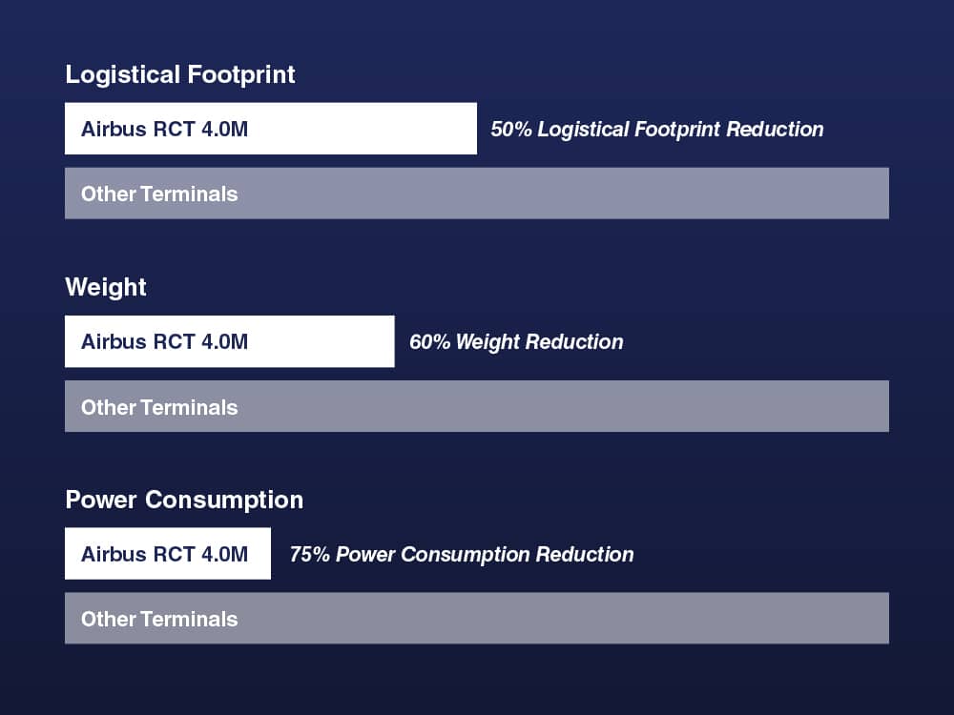This screenshot has height=715, width=954.
Task: Select the gray Other Terminals bar under Power Consumption
Action: (563, 619)
